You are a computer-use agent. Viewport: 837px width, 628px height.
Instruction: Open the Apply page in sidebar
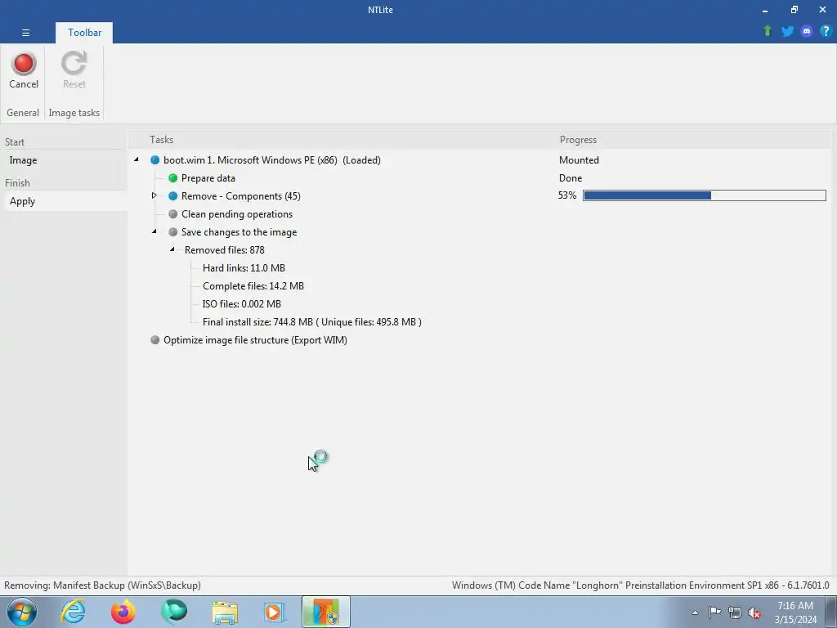coord(64,201)
